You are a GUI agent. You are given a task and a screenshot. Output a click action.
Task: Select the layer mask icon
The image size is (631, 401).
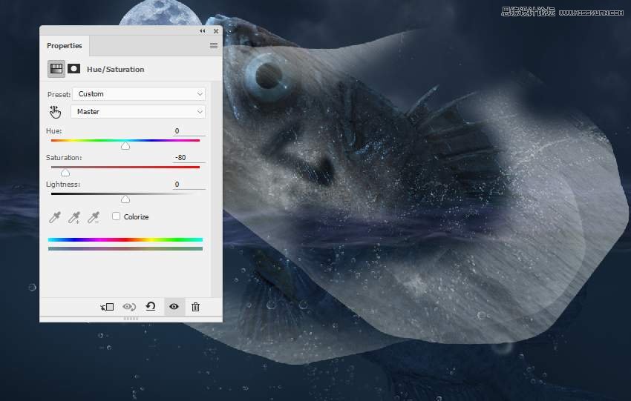[74, 69]
